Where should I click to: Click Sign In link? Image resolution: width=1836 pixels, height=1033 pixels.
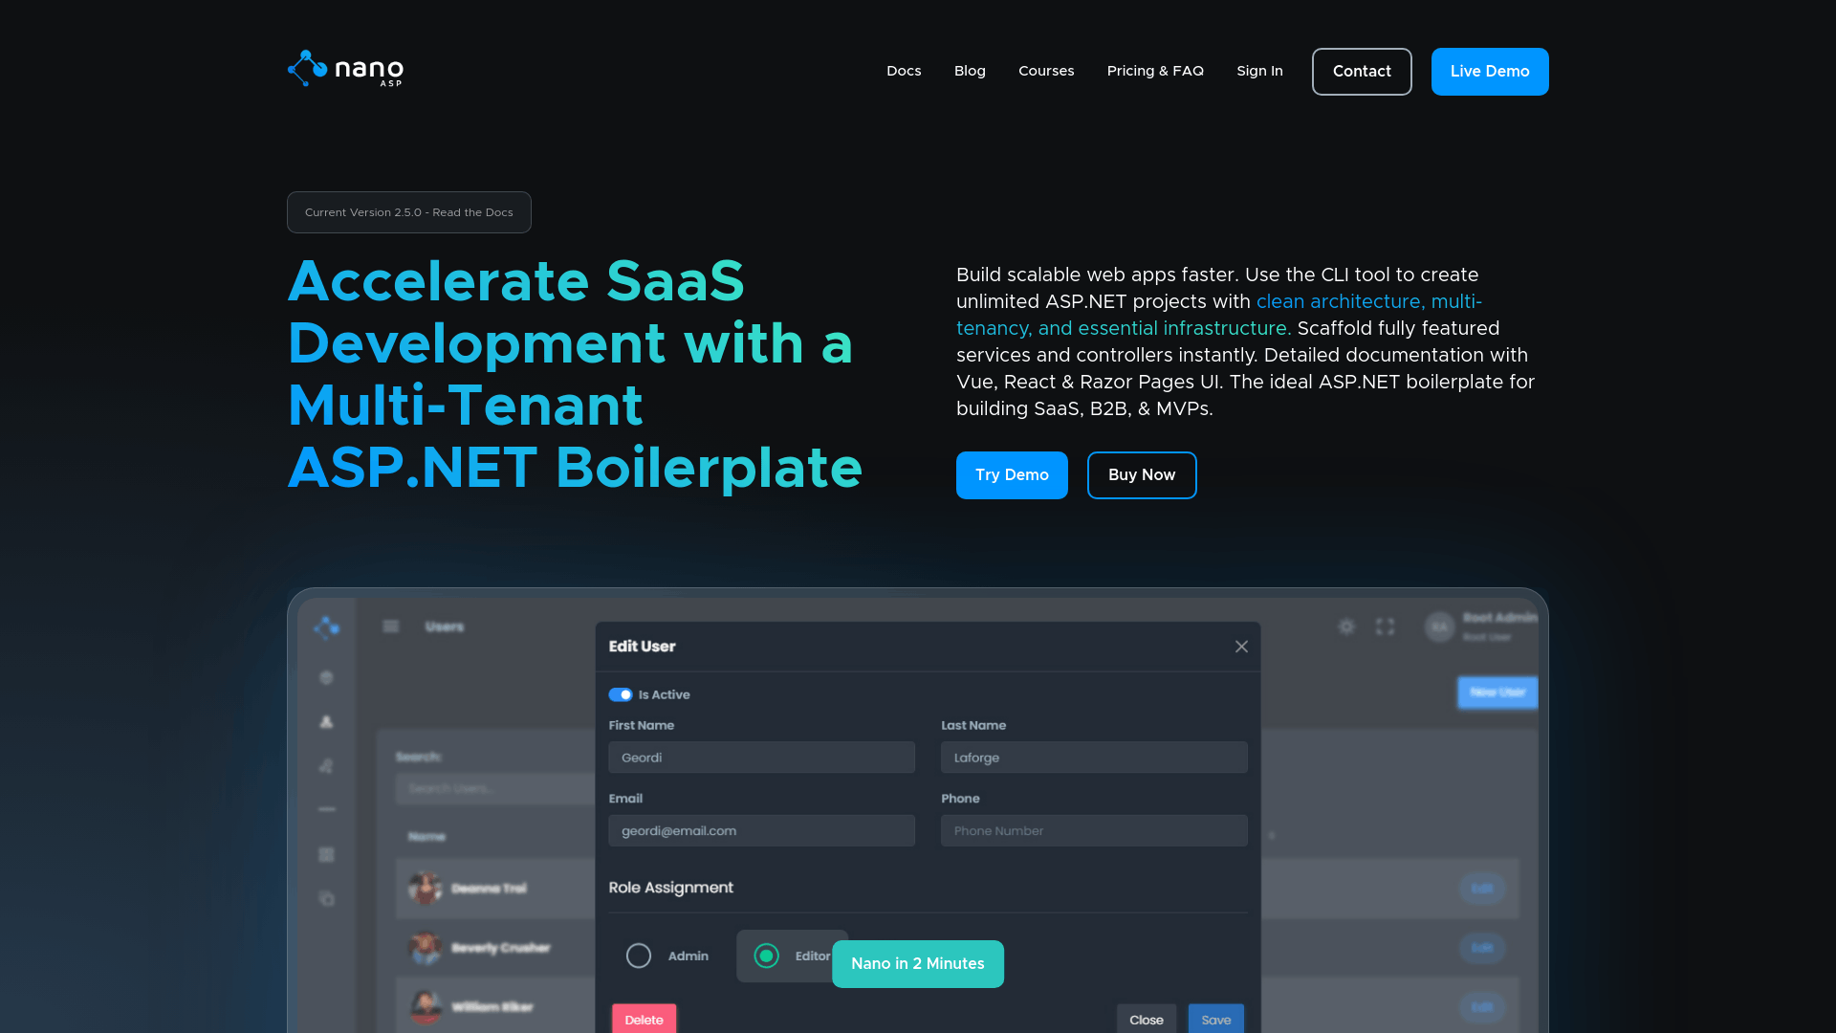(x=1259, y=71)
